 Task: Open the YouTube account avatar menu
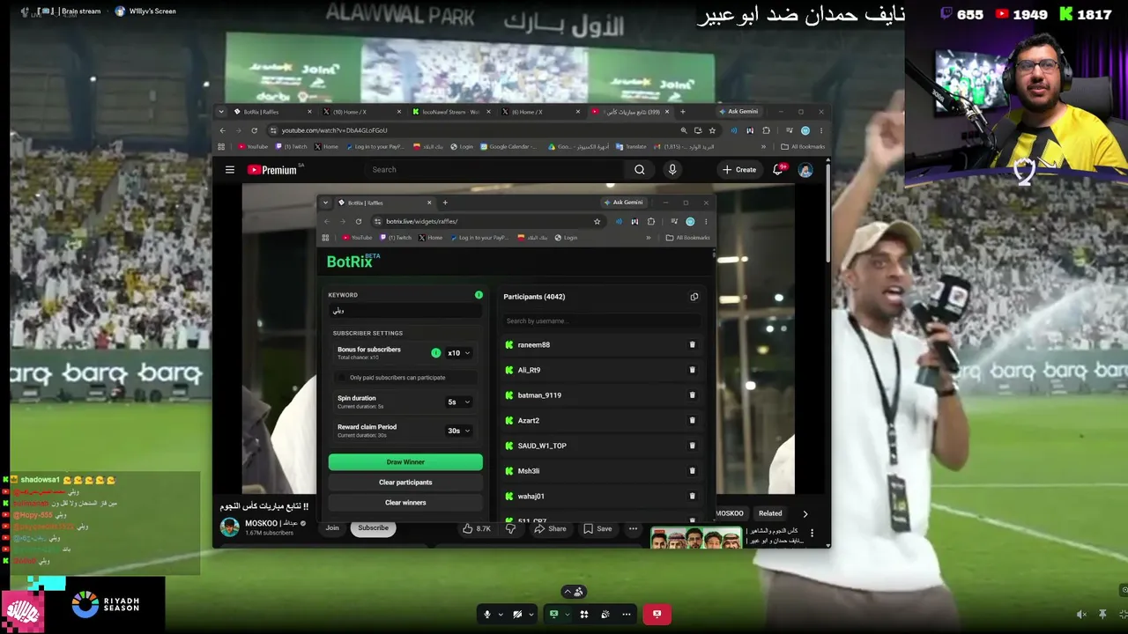pos(805,170)
